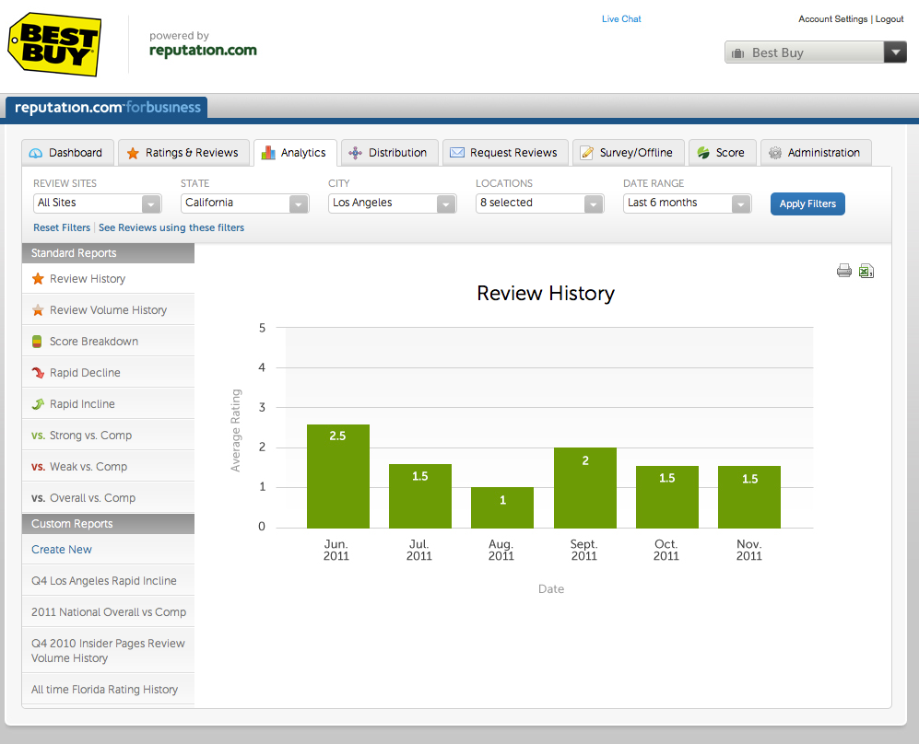Expand the Best Buy account dropdown arrow
The width and height of the screenshot is (919, 744).
point(895,52)
